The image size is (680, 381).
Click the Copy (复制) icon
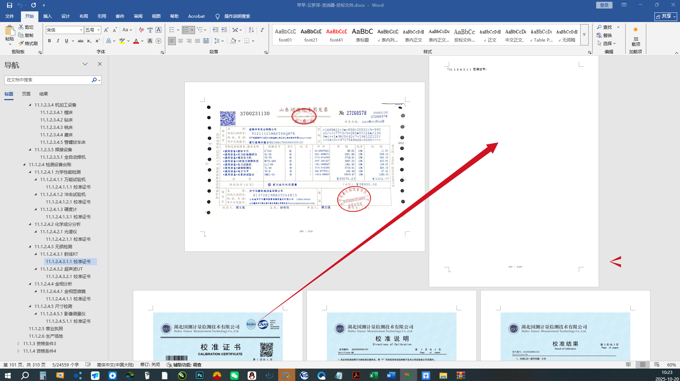[x=26, y=35]
